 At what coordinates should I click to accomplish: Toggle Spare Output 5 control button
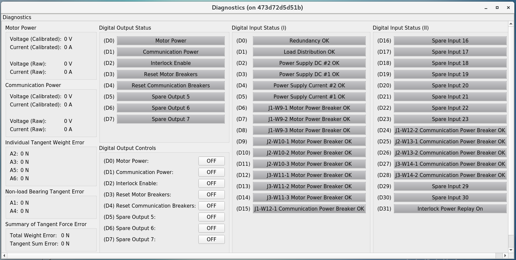(211, 217)
